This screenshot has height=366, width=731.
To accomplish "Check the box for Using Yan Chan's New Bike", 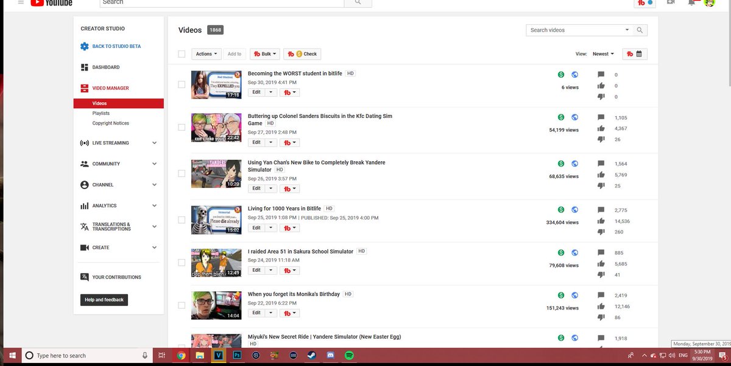I will coord(182,173).
